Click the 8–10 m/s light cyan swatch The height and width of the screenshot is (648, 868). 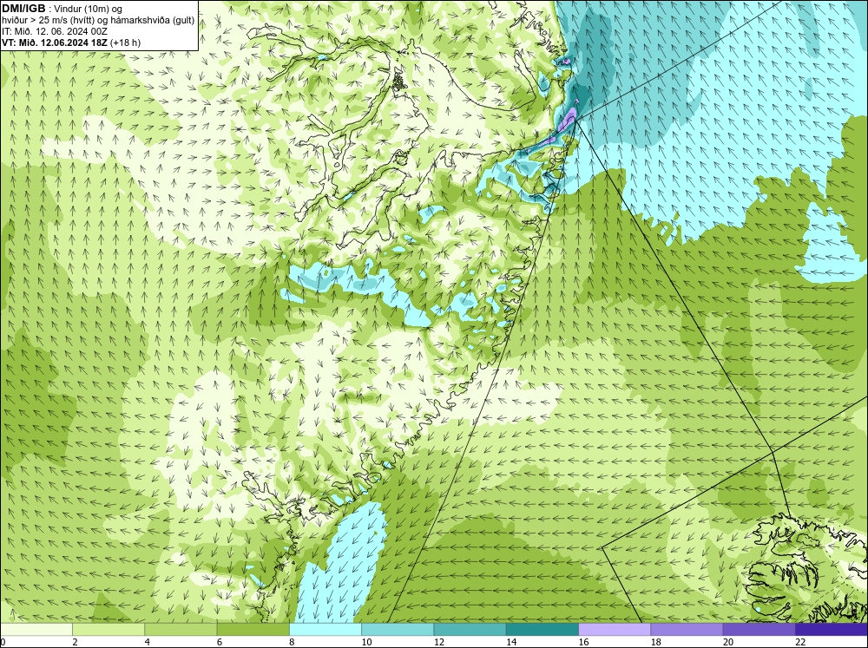325,630
